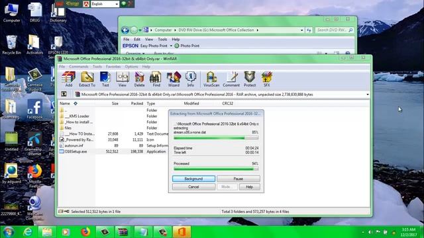Show hidden taskbar tray icons
Image resolution: width=424 pixels, height=238 pixels.
(363, 232)
